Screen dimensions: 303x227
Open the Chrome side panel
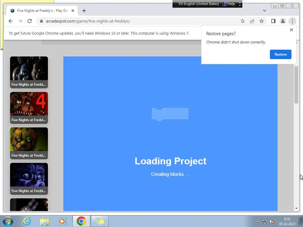click(x=273, y=21)
